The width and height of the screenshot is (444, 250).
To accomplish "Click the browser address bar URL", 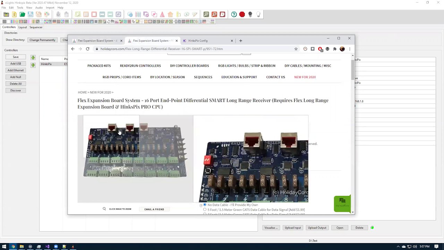I will pyautogui.click(x=162, y=49).
